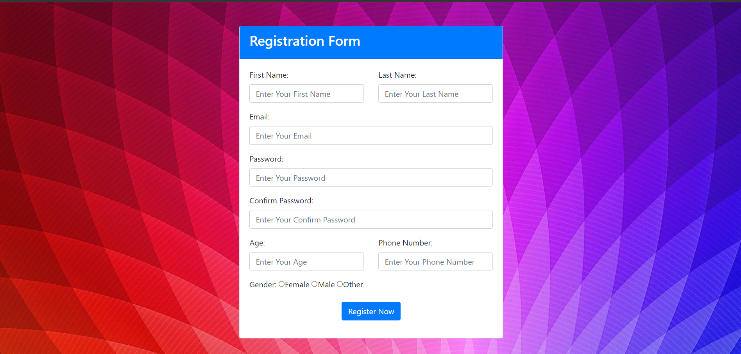
Task: Select the Male gender radio button
Action: pyautogui.click(x=314, y=284)
